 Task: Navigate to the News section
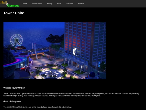tap(59, 4)
